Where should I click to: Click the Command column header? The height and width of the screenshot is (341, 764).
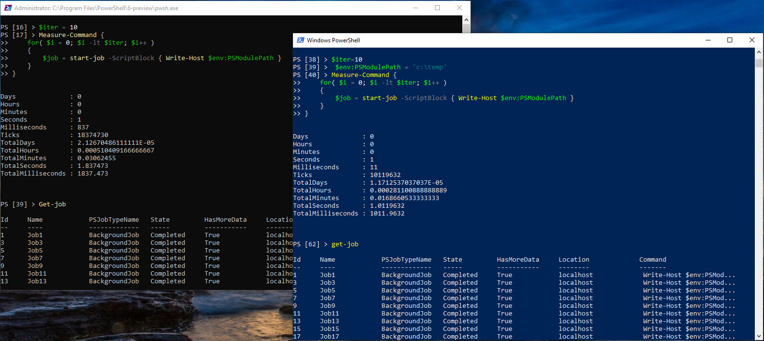click(x=653, y=260)
